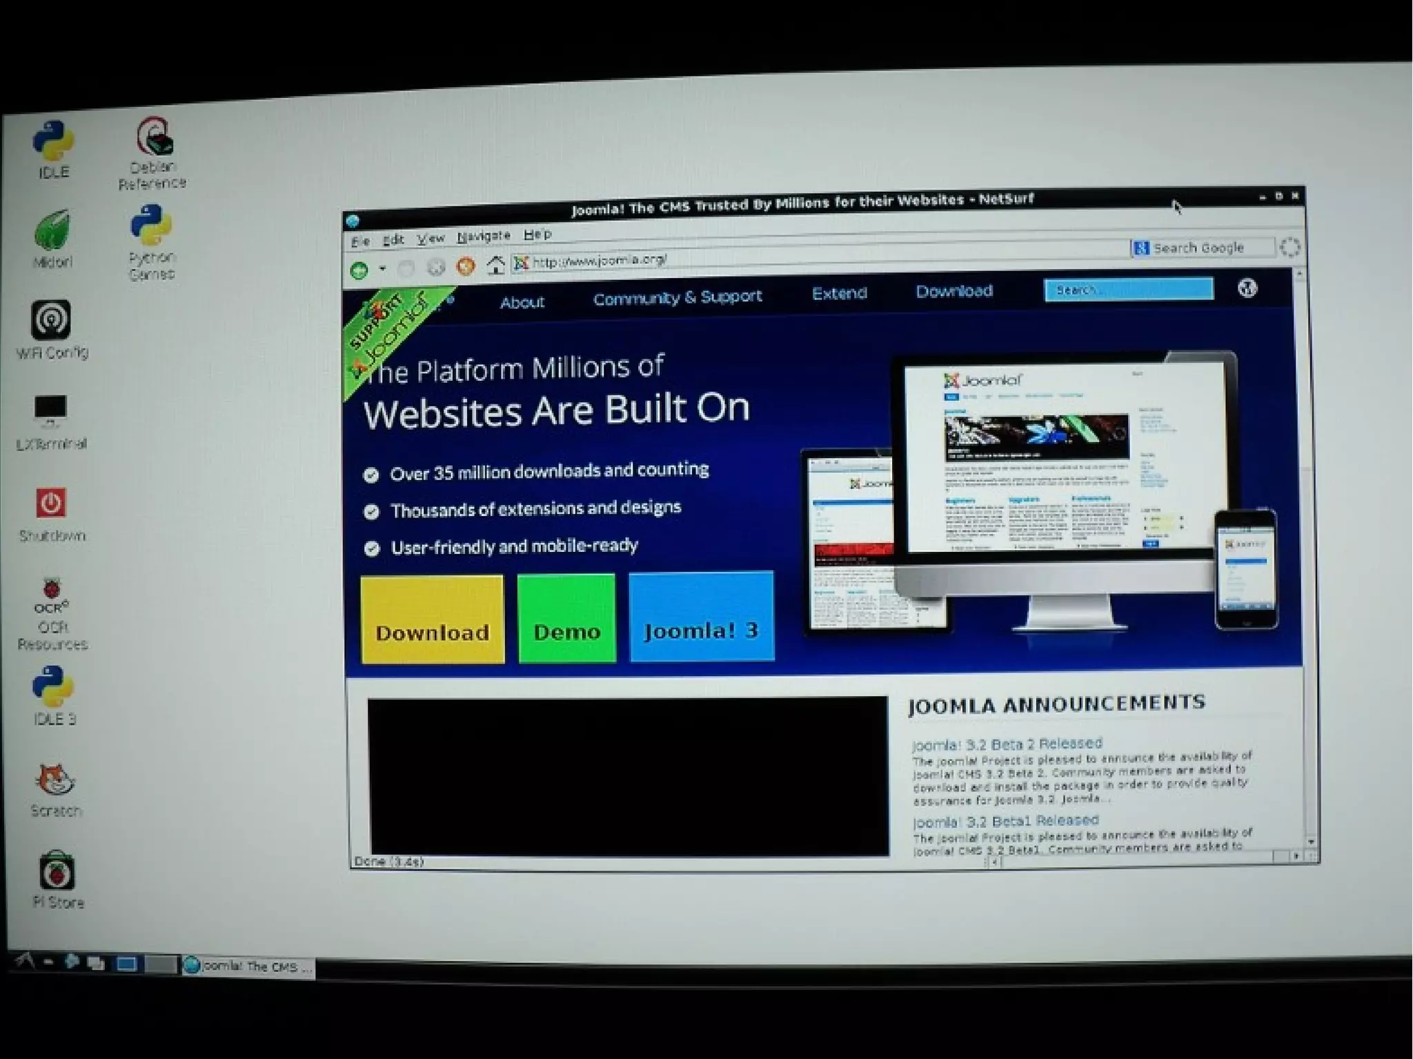Open the Navigate menu
The width and height of the screenshot is (1413, 1059).
click(483, 236)
